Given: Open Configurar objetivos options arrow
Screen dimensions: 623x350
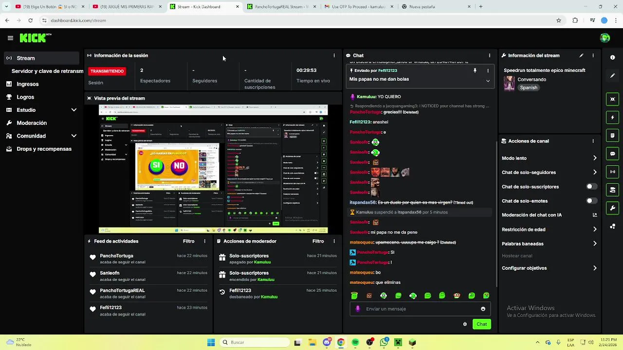Looking at the screenshot, I should 594,268.
